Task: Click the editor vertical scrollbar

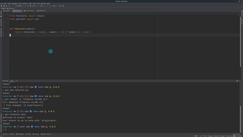Action: click(240, 41)
